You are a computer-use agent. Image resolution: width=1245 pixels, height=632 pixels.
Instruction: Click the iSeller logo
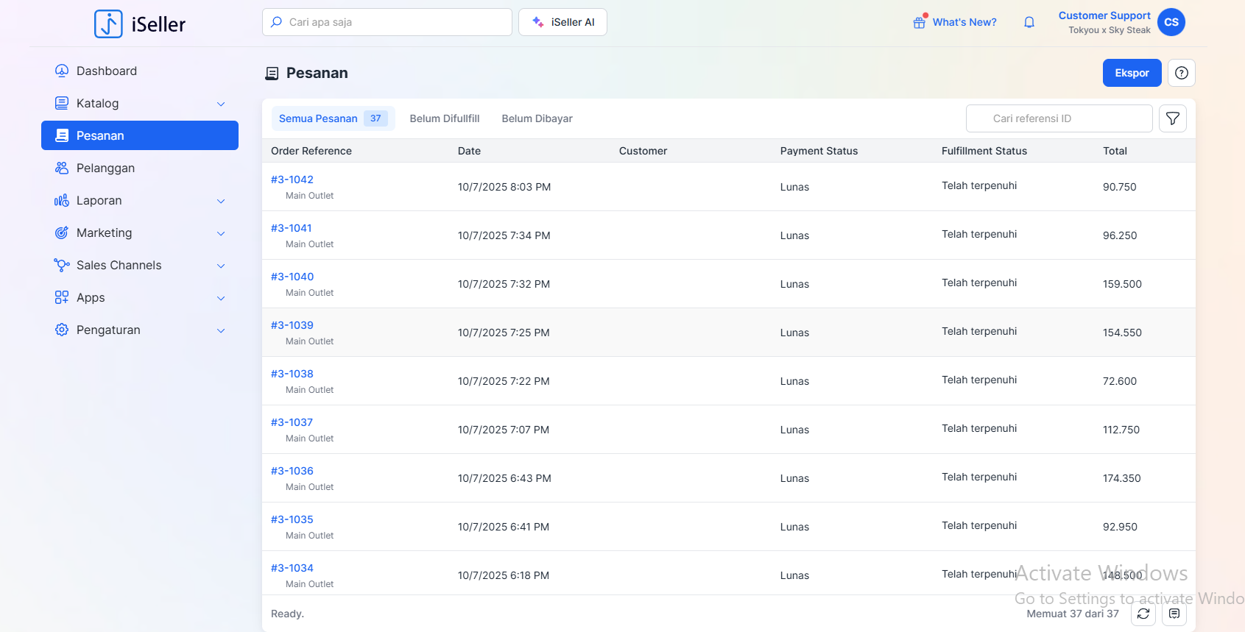click(x=140, y=24)
